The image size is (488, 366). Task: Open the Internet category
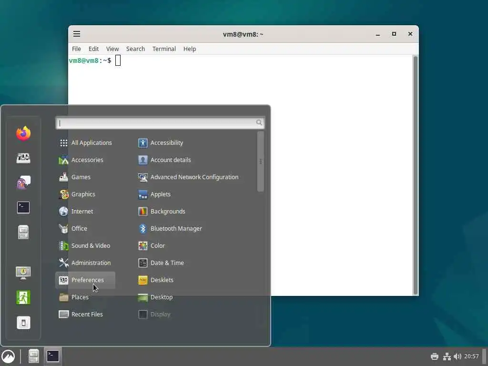(86, 211)
